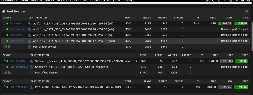253x95 pixels.
Task: Click the green status dot for Plex_transcode
Action: pyautogui.click(x=7, y=87)
